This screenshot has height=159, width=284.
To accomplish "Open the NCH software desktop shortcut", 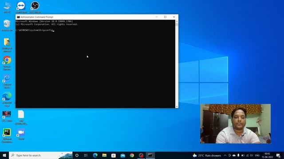I will click(7, 116).
